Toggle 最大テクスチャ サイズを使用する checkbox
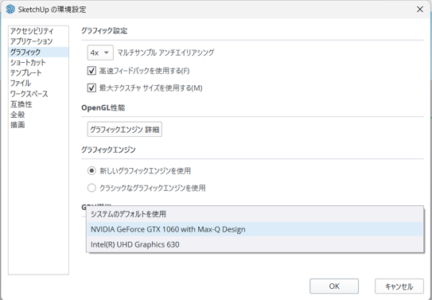Screen dimensions: 432x300 91,88
